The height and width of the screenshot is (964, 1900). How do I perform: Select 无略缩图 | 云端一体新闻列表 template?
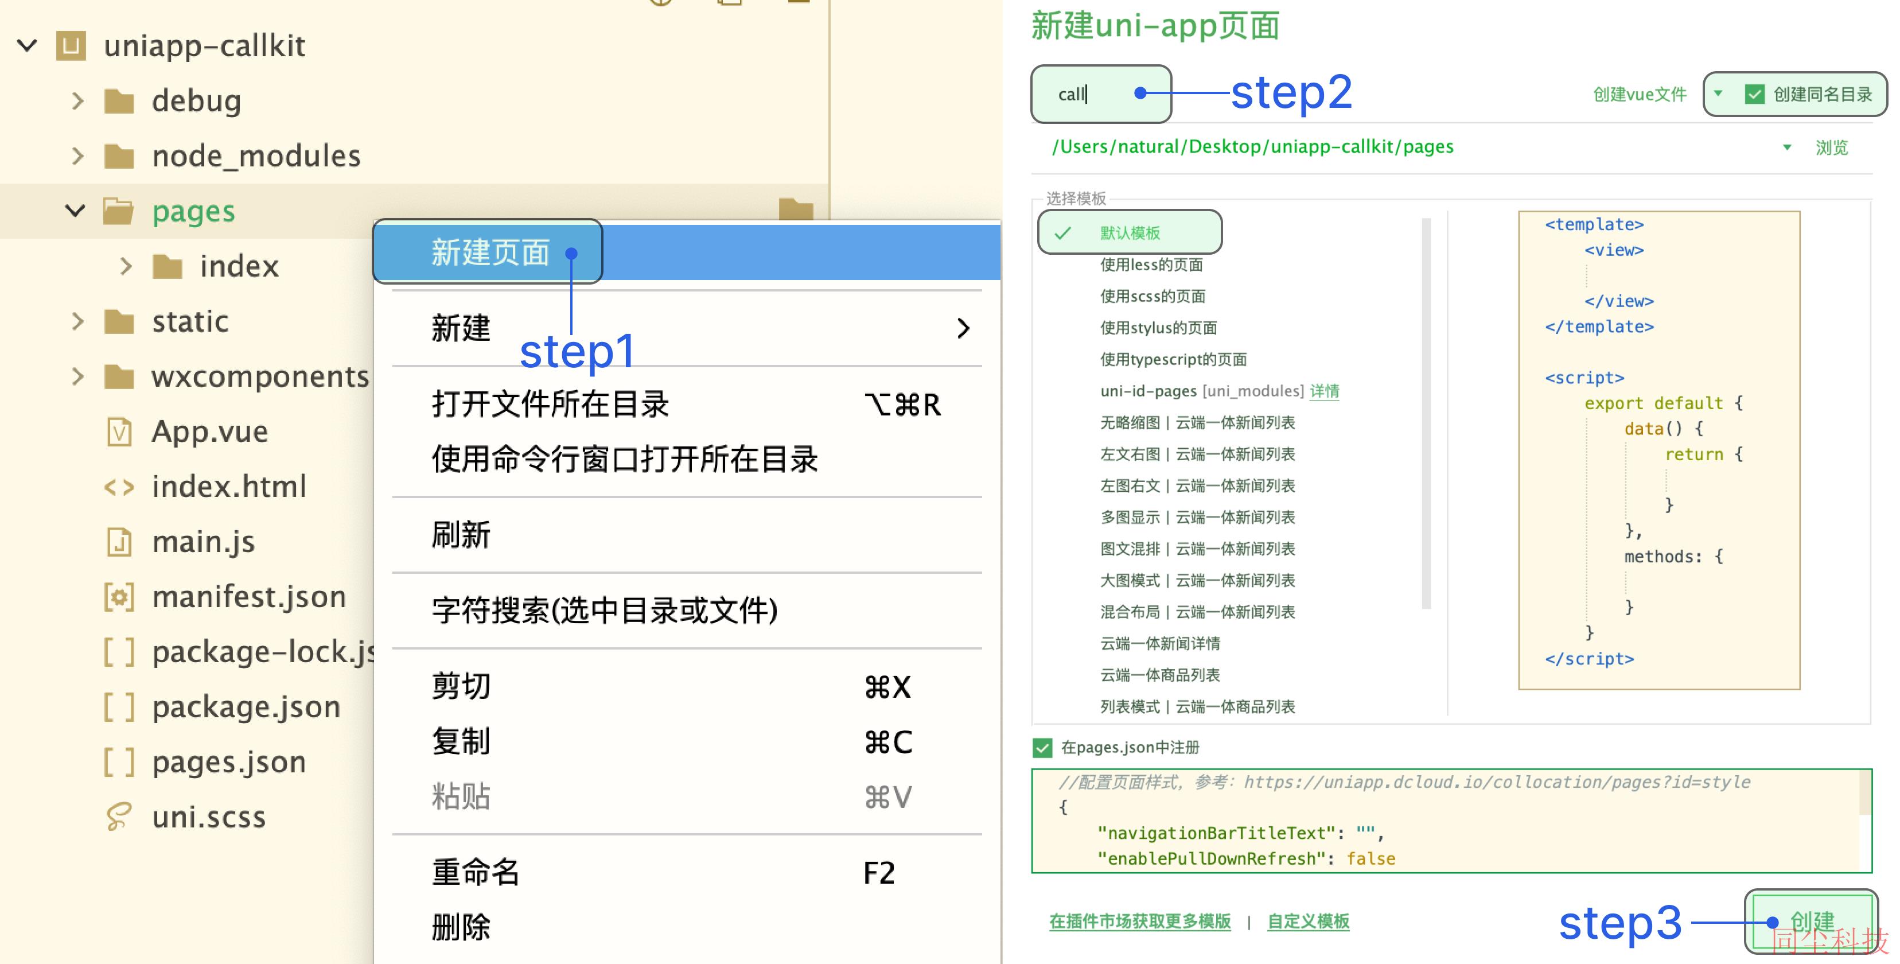point(1197,423)
